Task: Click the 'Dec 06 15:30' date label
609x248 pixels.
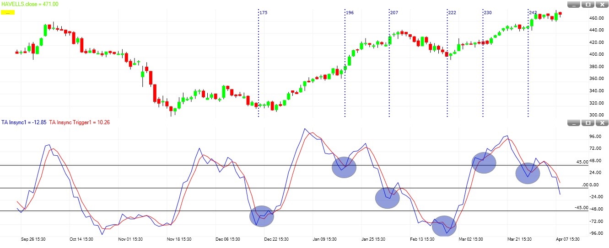Action: (x=227, y=239)
